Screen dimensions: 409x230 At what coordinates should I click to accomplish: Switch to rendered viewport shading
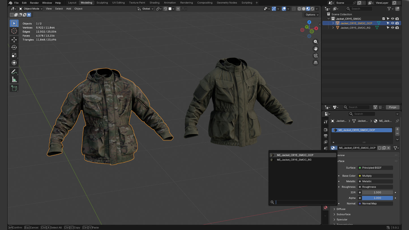coord(312,9)
